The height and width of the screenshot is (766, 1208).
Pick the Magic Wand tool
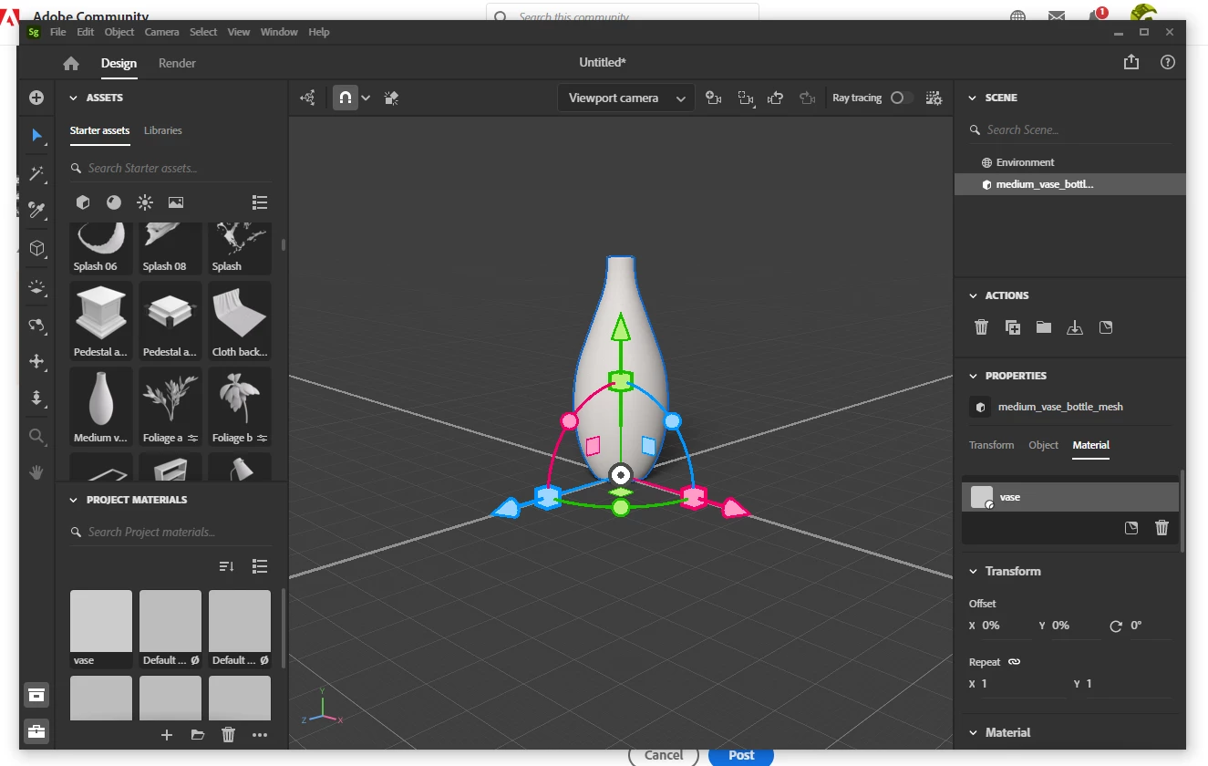(36, 173)
